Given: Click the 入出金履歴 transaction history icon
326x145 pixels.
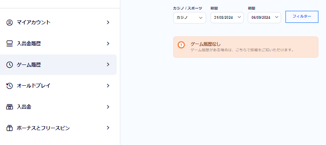Looking at the screenshot, I should [x=9, y=44].
